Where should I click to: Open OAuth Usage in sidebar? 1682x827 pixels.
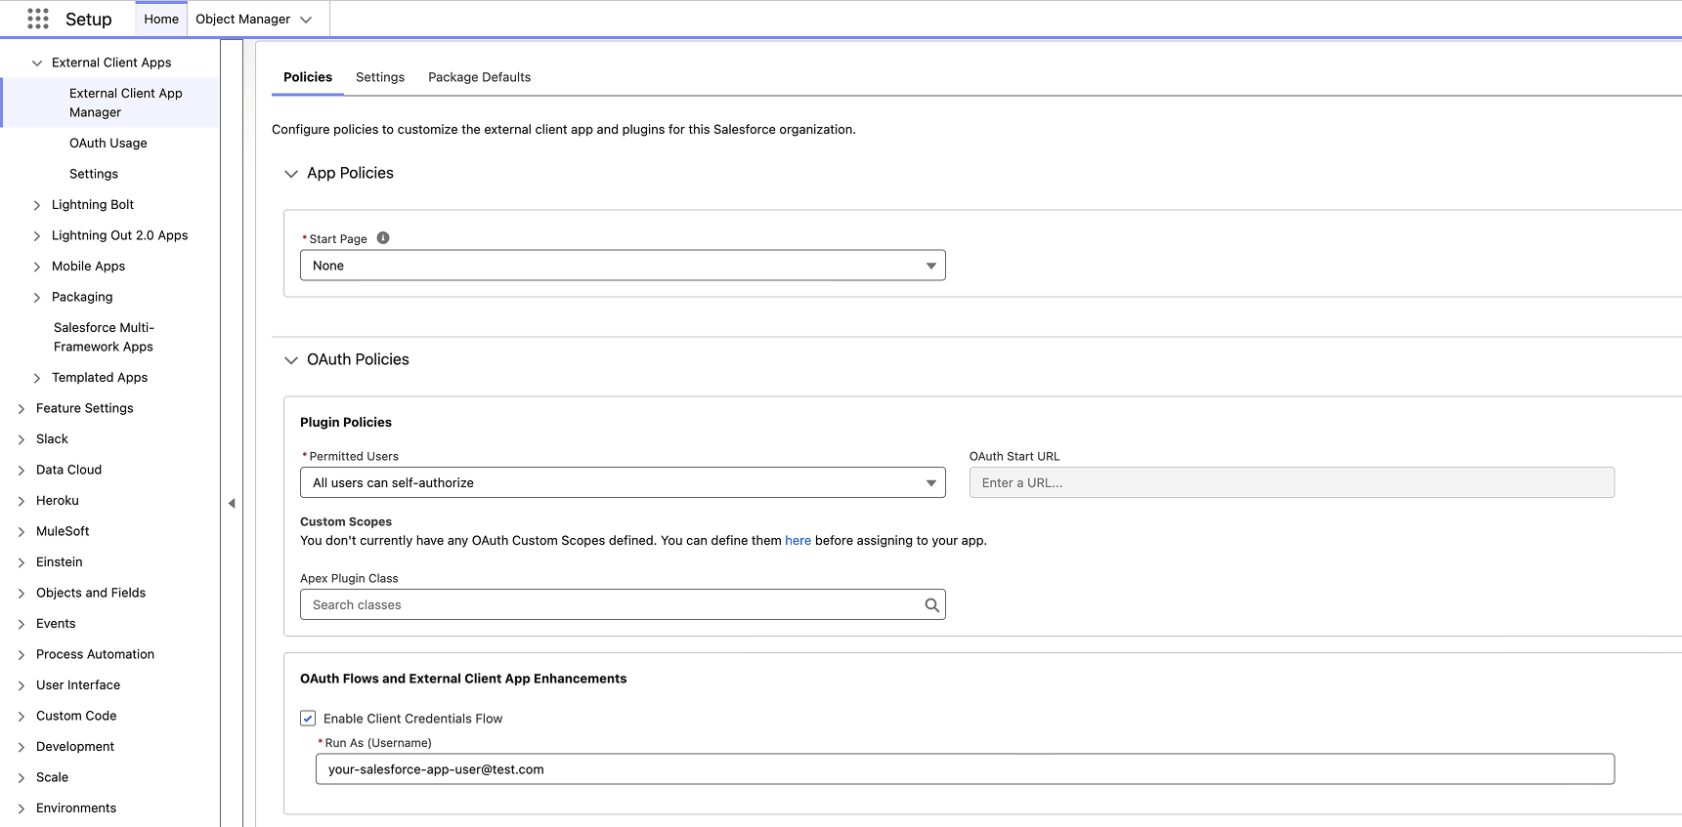[x=108, y=143]
